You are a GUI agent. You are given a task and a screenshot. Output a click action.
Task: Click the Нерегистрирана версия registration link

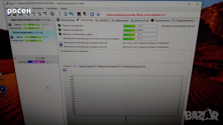coord(136,15)
